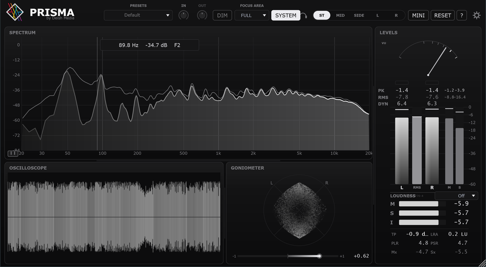486x267 pixels.
Task: Toggle the spectrum pause icon near 20 Hz
Action: (13, 153)
